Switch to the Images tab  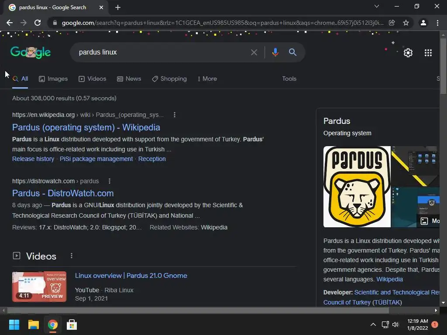click(x=53, y=79)
